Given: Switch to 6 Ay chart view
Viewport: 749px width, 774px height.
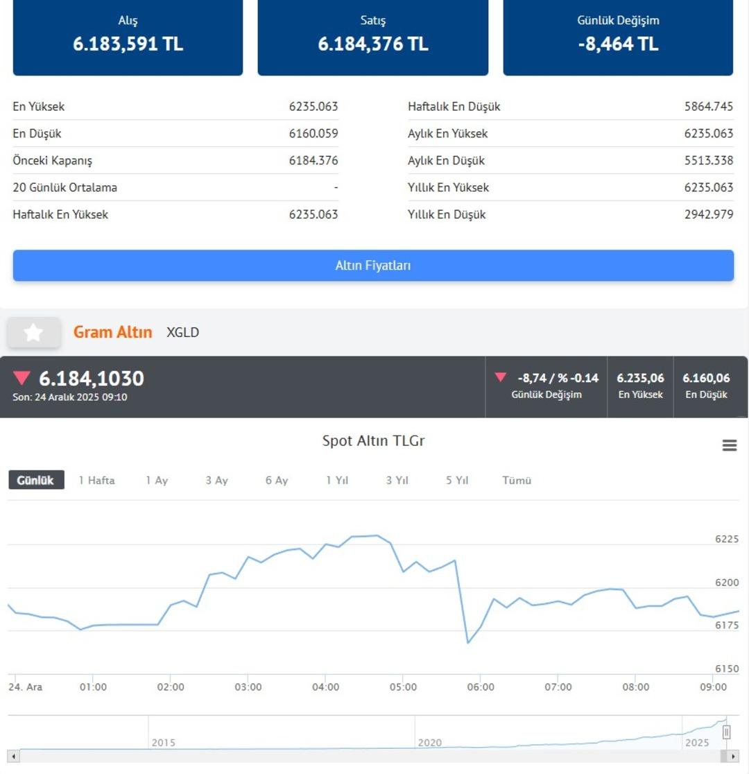Looking at the screenshot, I should point(277,480).
